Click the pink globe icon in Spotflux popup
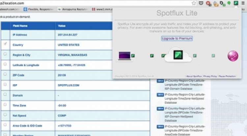The width and height of the screenshot is (247, 136). 233,56
